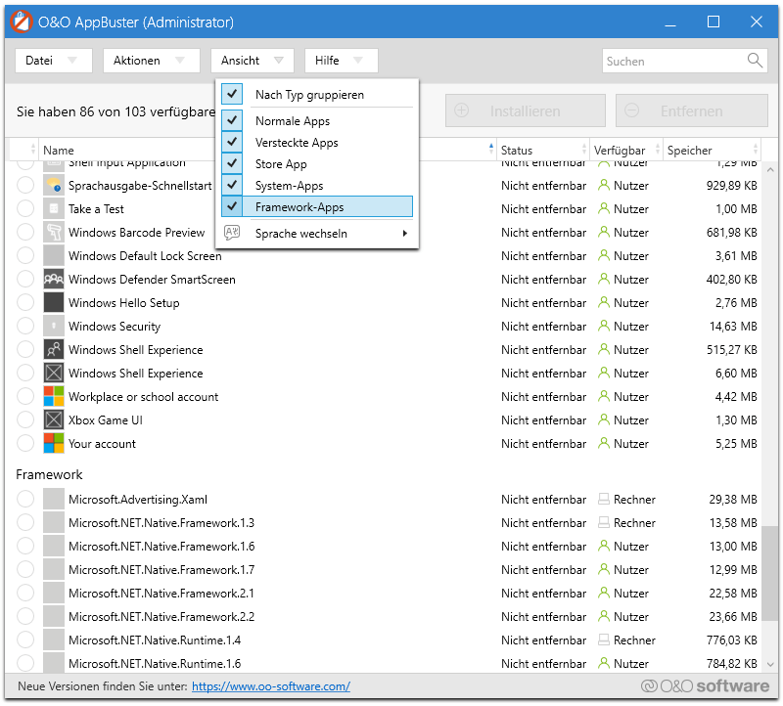
Task: Click the scrollbar up arrow
Action: [770, 169]
